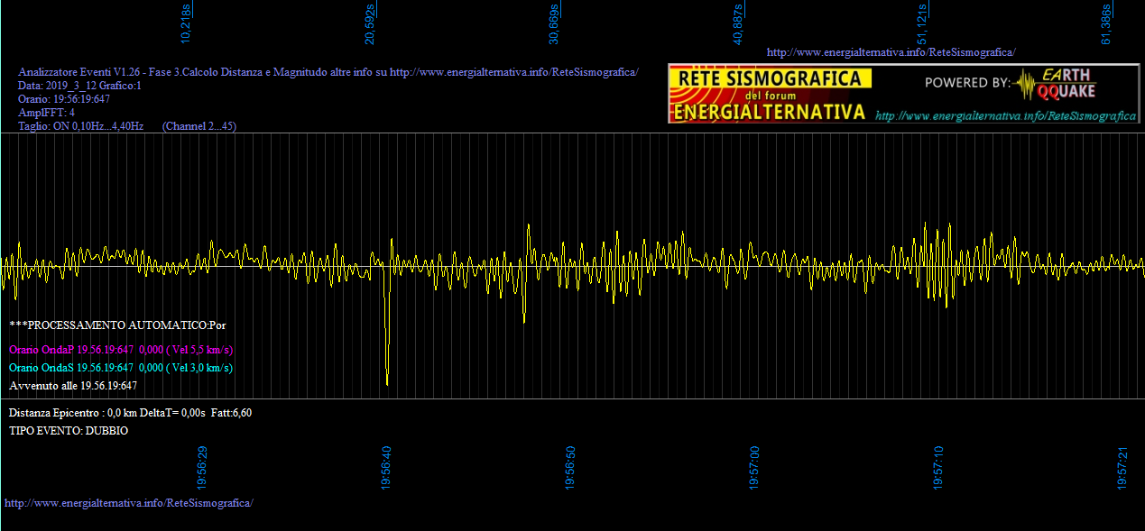Viewport: 1145px width, 531px height.
Task: Click the 20,592s top time marker
Action: pos(370,23)
